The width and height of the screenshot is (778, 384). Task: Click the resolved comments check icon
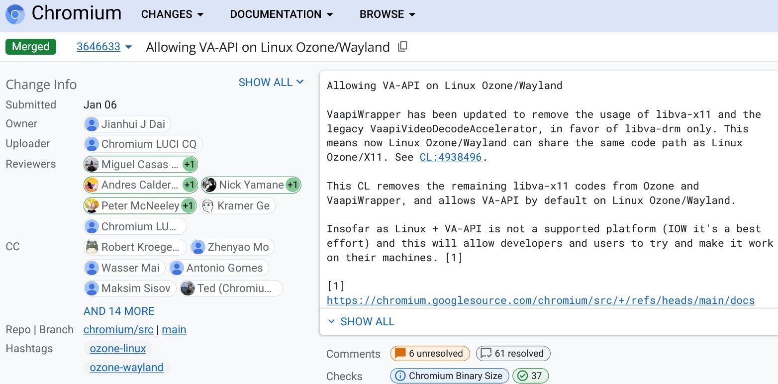486,354
